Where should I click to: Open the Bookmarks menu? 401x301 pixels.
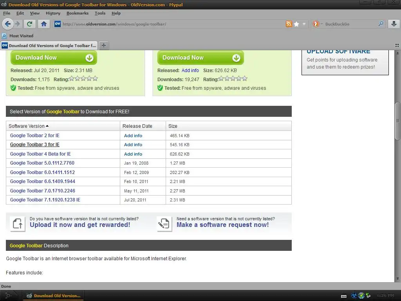[x=78, y=13]
